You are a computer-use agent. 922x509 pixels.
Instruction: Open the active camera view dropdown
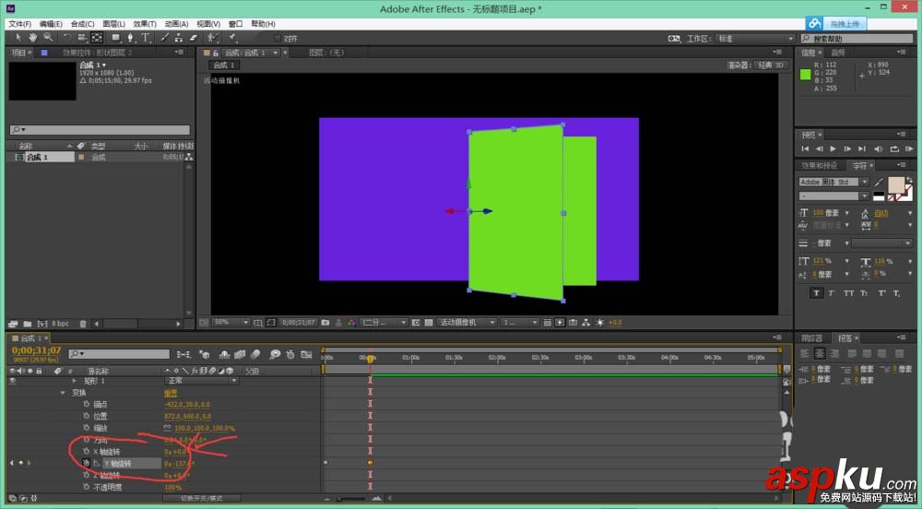467,323
